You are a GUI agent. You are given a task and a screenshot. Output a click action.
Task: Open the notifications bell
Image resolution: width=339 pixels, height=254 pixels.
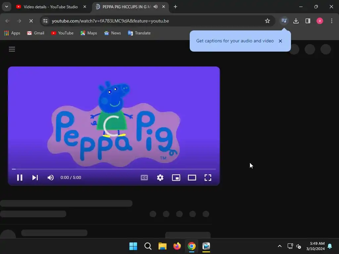click(330, 246)
